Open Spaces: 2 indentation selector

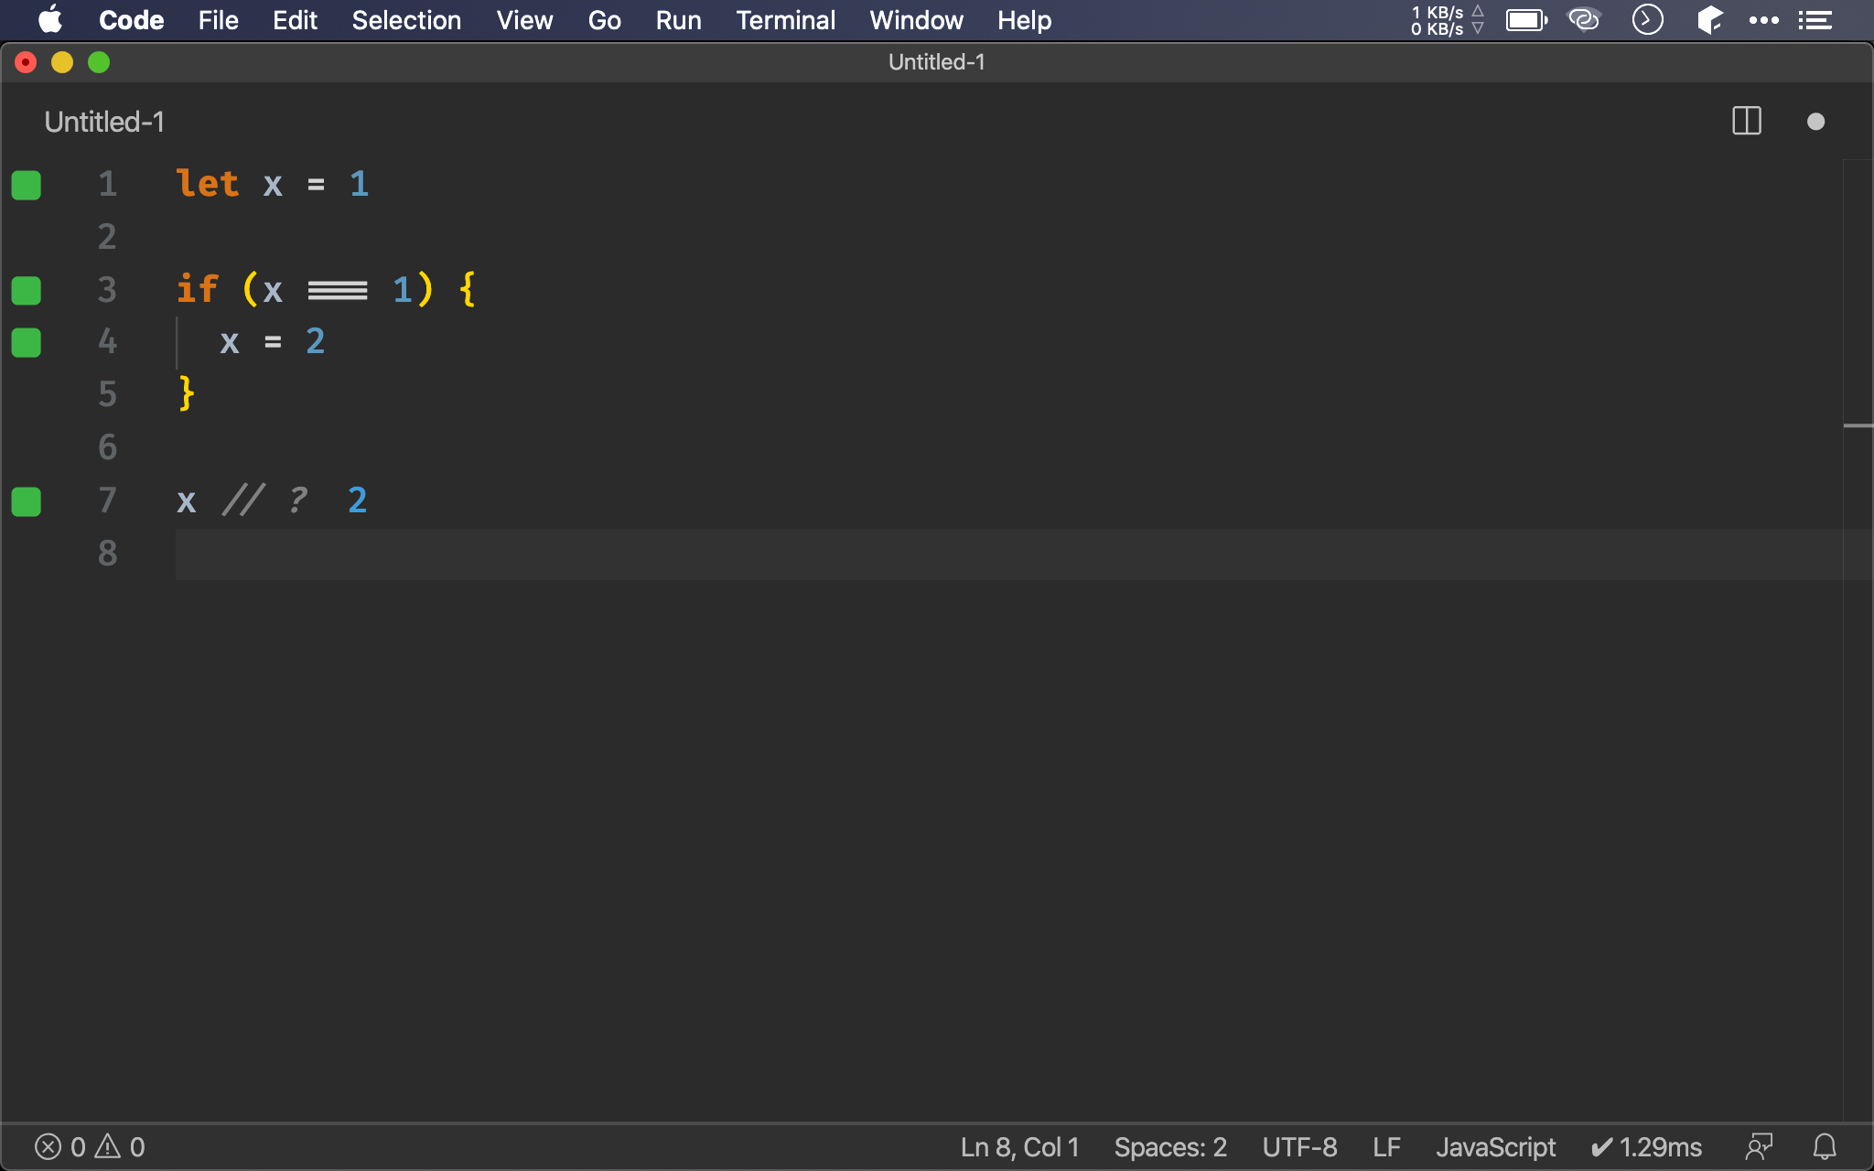1169,1146
